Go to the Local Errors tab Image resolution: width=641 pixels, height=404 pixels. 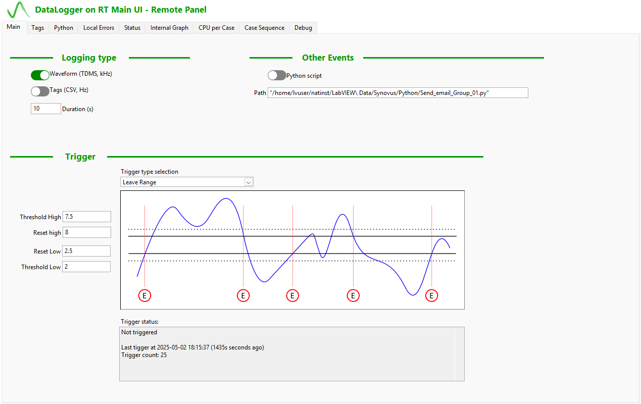click(98, 28)
